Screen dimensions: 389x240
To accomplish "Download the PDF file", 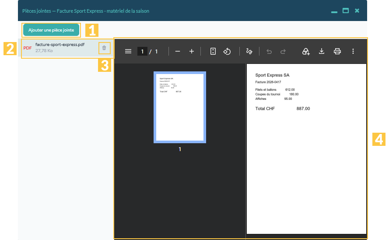I will [x=322, y=51].
